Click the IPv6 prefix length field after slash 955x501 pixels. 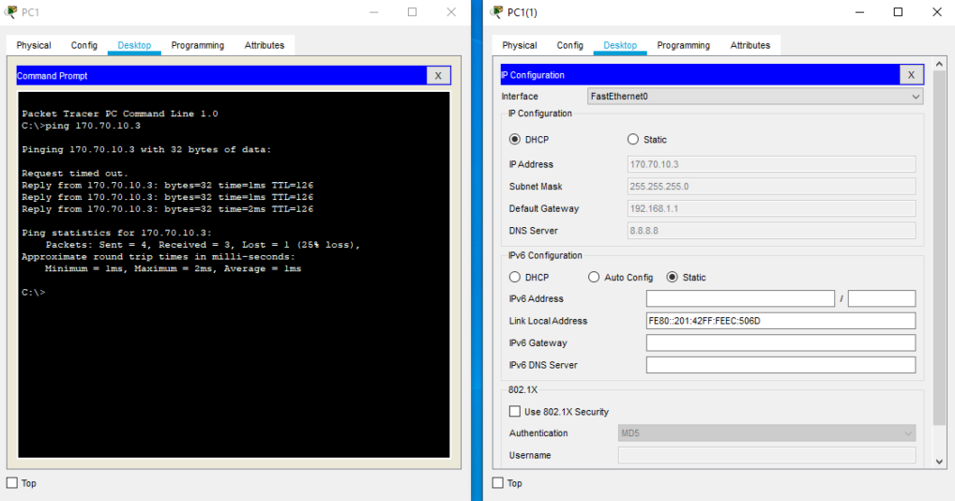[x=881, y=298]
